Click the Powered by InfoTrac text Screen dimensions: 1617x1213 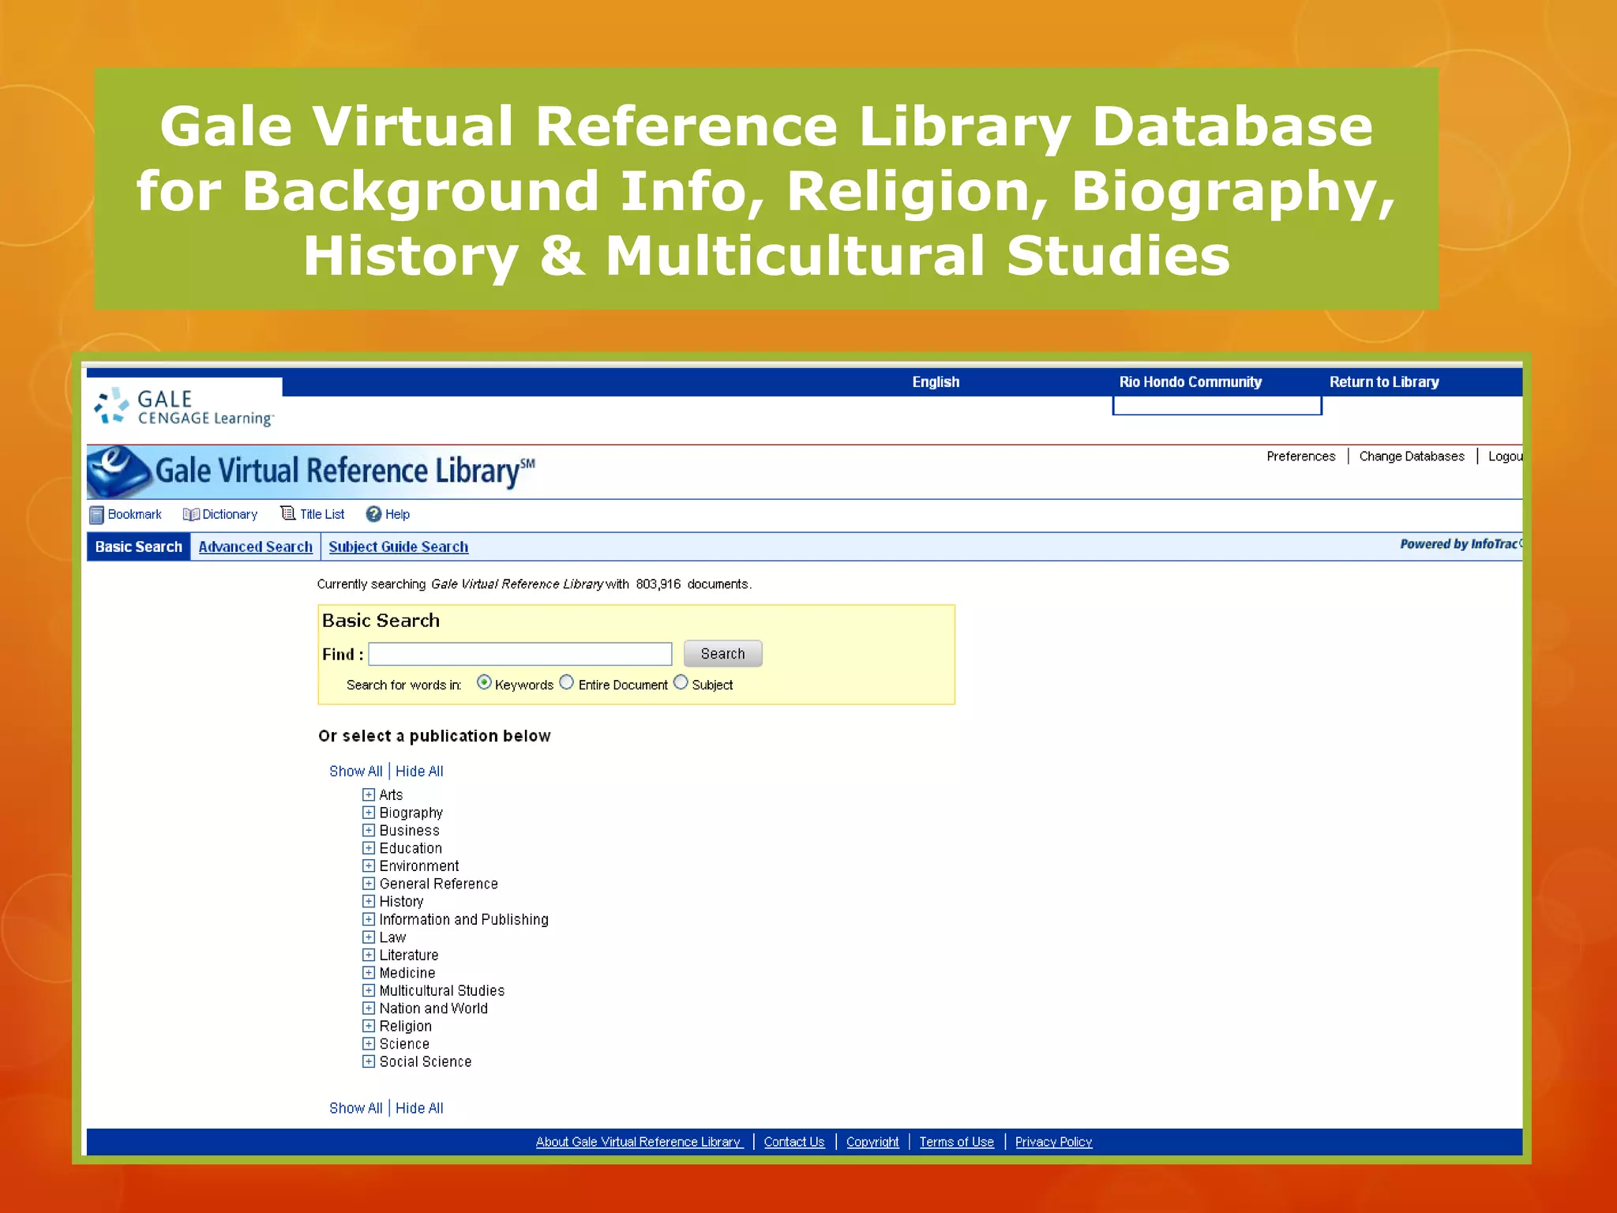click(x=1460, y=544)
